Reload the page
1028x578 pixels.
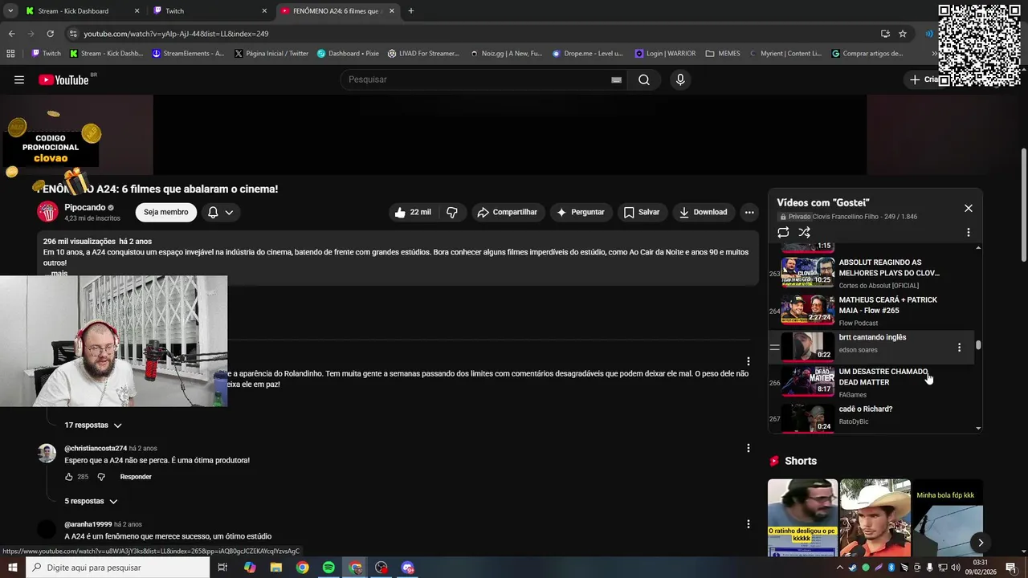tap(50, 34)
